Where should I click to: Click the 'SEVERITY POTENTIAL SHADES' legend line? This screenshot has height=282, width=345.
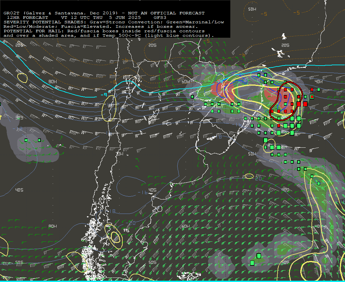coord(114,22)
